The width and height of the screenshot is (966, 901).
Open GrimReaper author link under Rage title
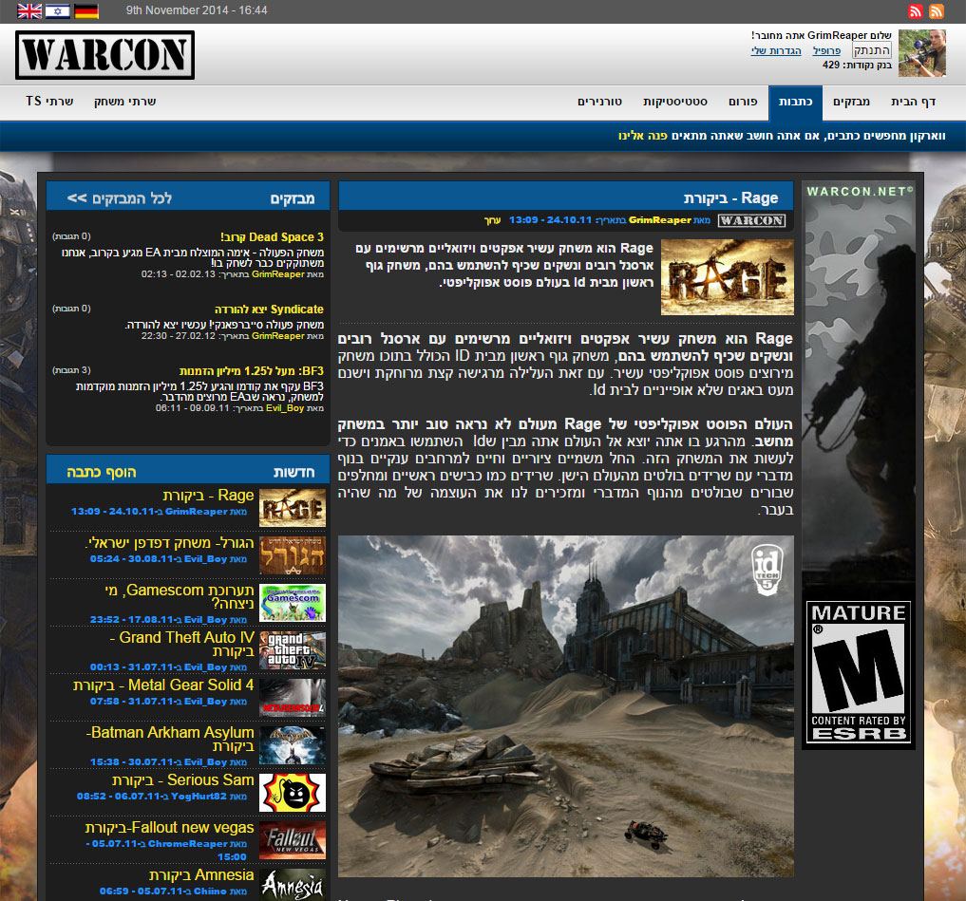pyautogui.click(x=660, y=220)
